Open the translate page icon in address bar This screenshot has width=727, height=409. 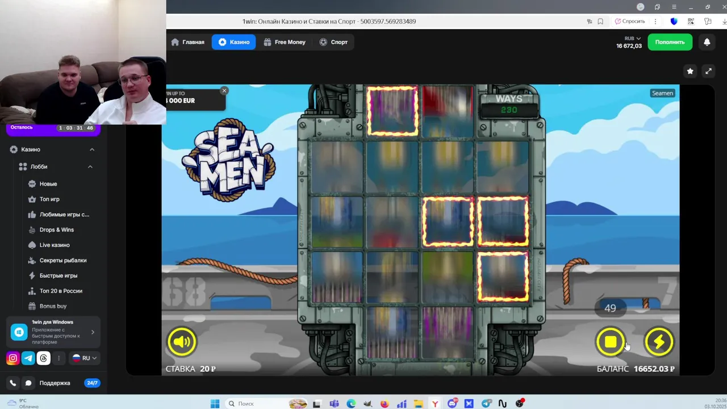click(590, 21)
